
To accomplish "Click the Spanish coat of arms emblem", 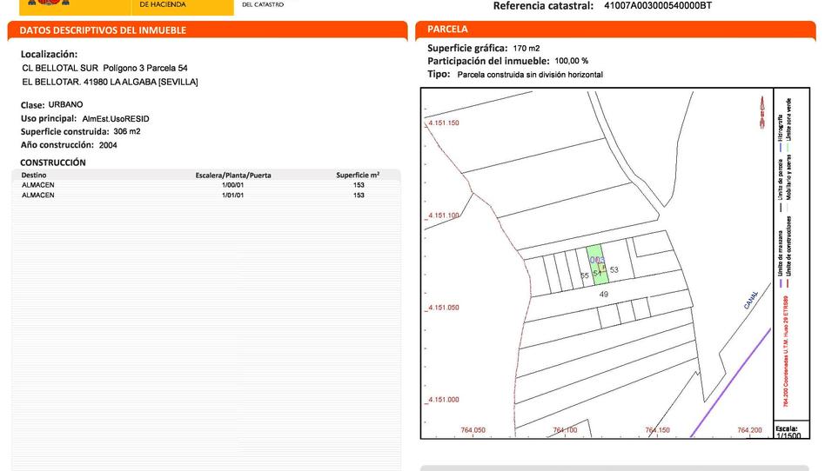I will pos(50,4).
